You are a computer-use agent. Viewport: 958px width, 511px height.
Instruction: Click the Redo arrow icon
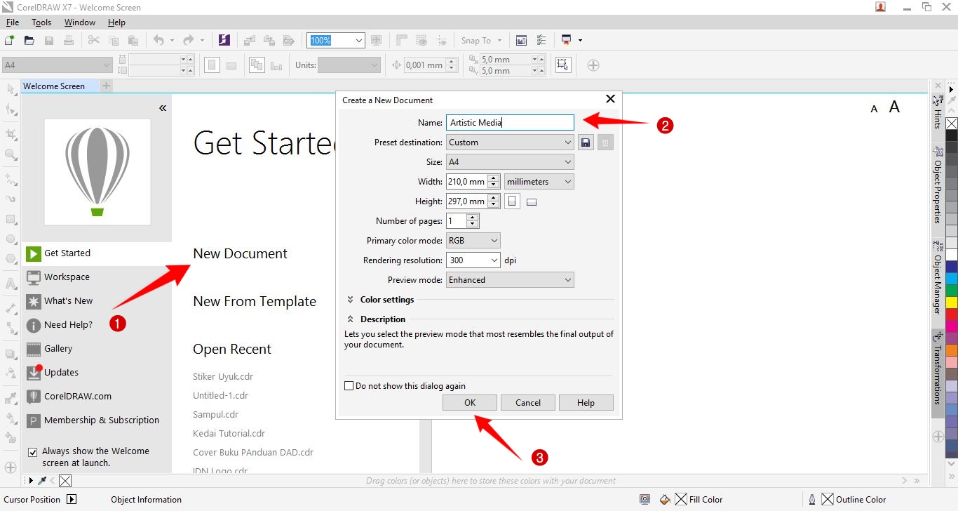[x=188, y=40]
